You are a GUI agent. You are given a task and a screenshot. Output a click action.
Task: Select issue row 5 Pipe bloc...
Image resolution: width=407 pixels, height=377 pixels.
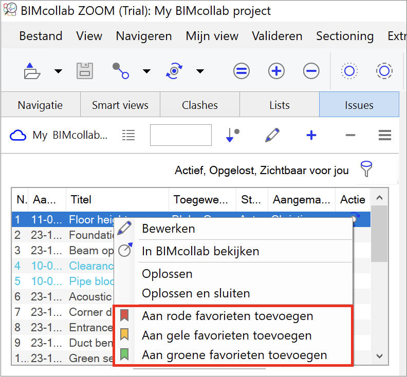[x=63, y=281]
